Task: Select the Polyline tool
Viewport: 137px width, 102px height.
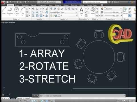Action: pyautogui.click(x=10, y=11)
